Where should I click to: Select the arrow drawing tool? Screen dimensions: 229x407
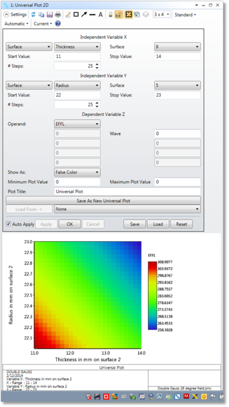84,15
